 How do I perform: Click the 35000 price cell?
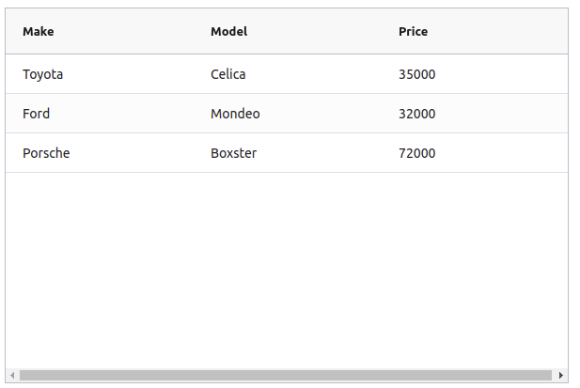[417, 74]
